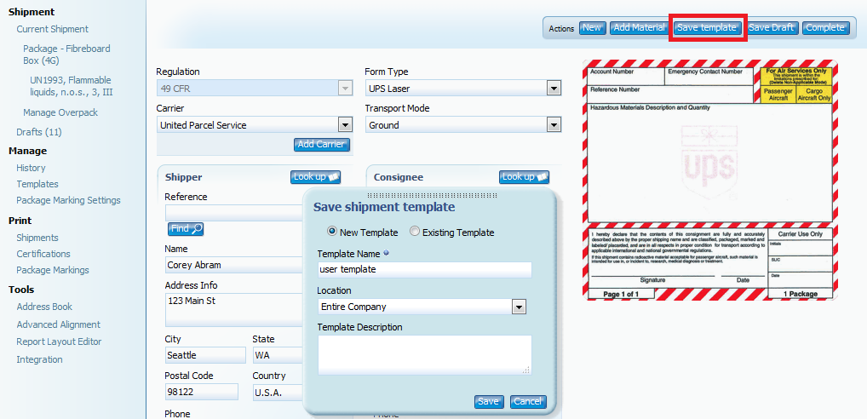867x419 pixels.
Task: Click the Consignee Look up button
Action: tap(524, 177)
